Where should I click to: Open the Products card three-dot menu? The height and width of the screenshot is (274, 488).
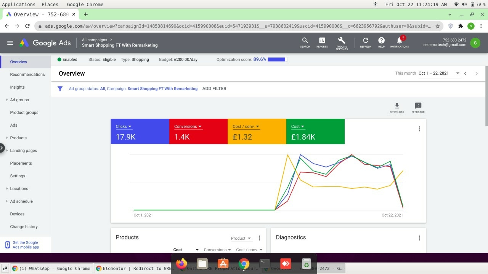click(259, 238)
